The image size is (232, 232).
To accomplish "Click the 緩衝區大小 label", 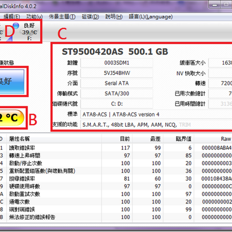I will tap(193, 63).
